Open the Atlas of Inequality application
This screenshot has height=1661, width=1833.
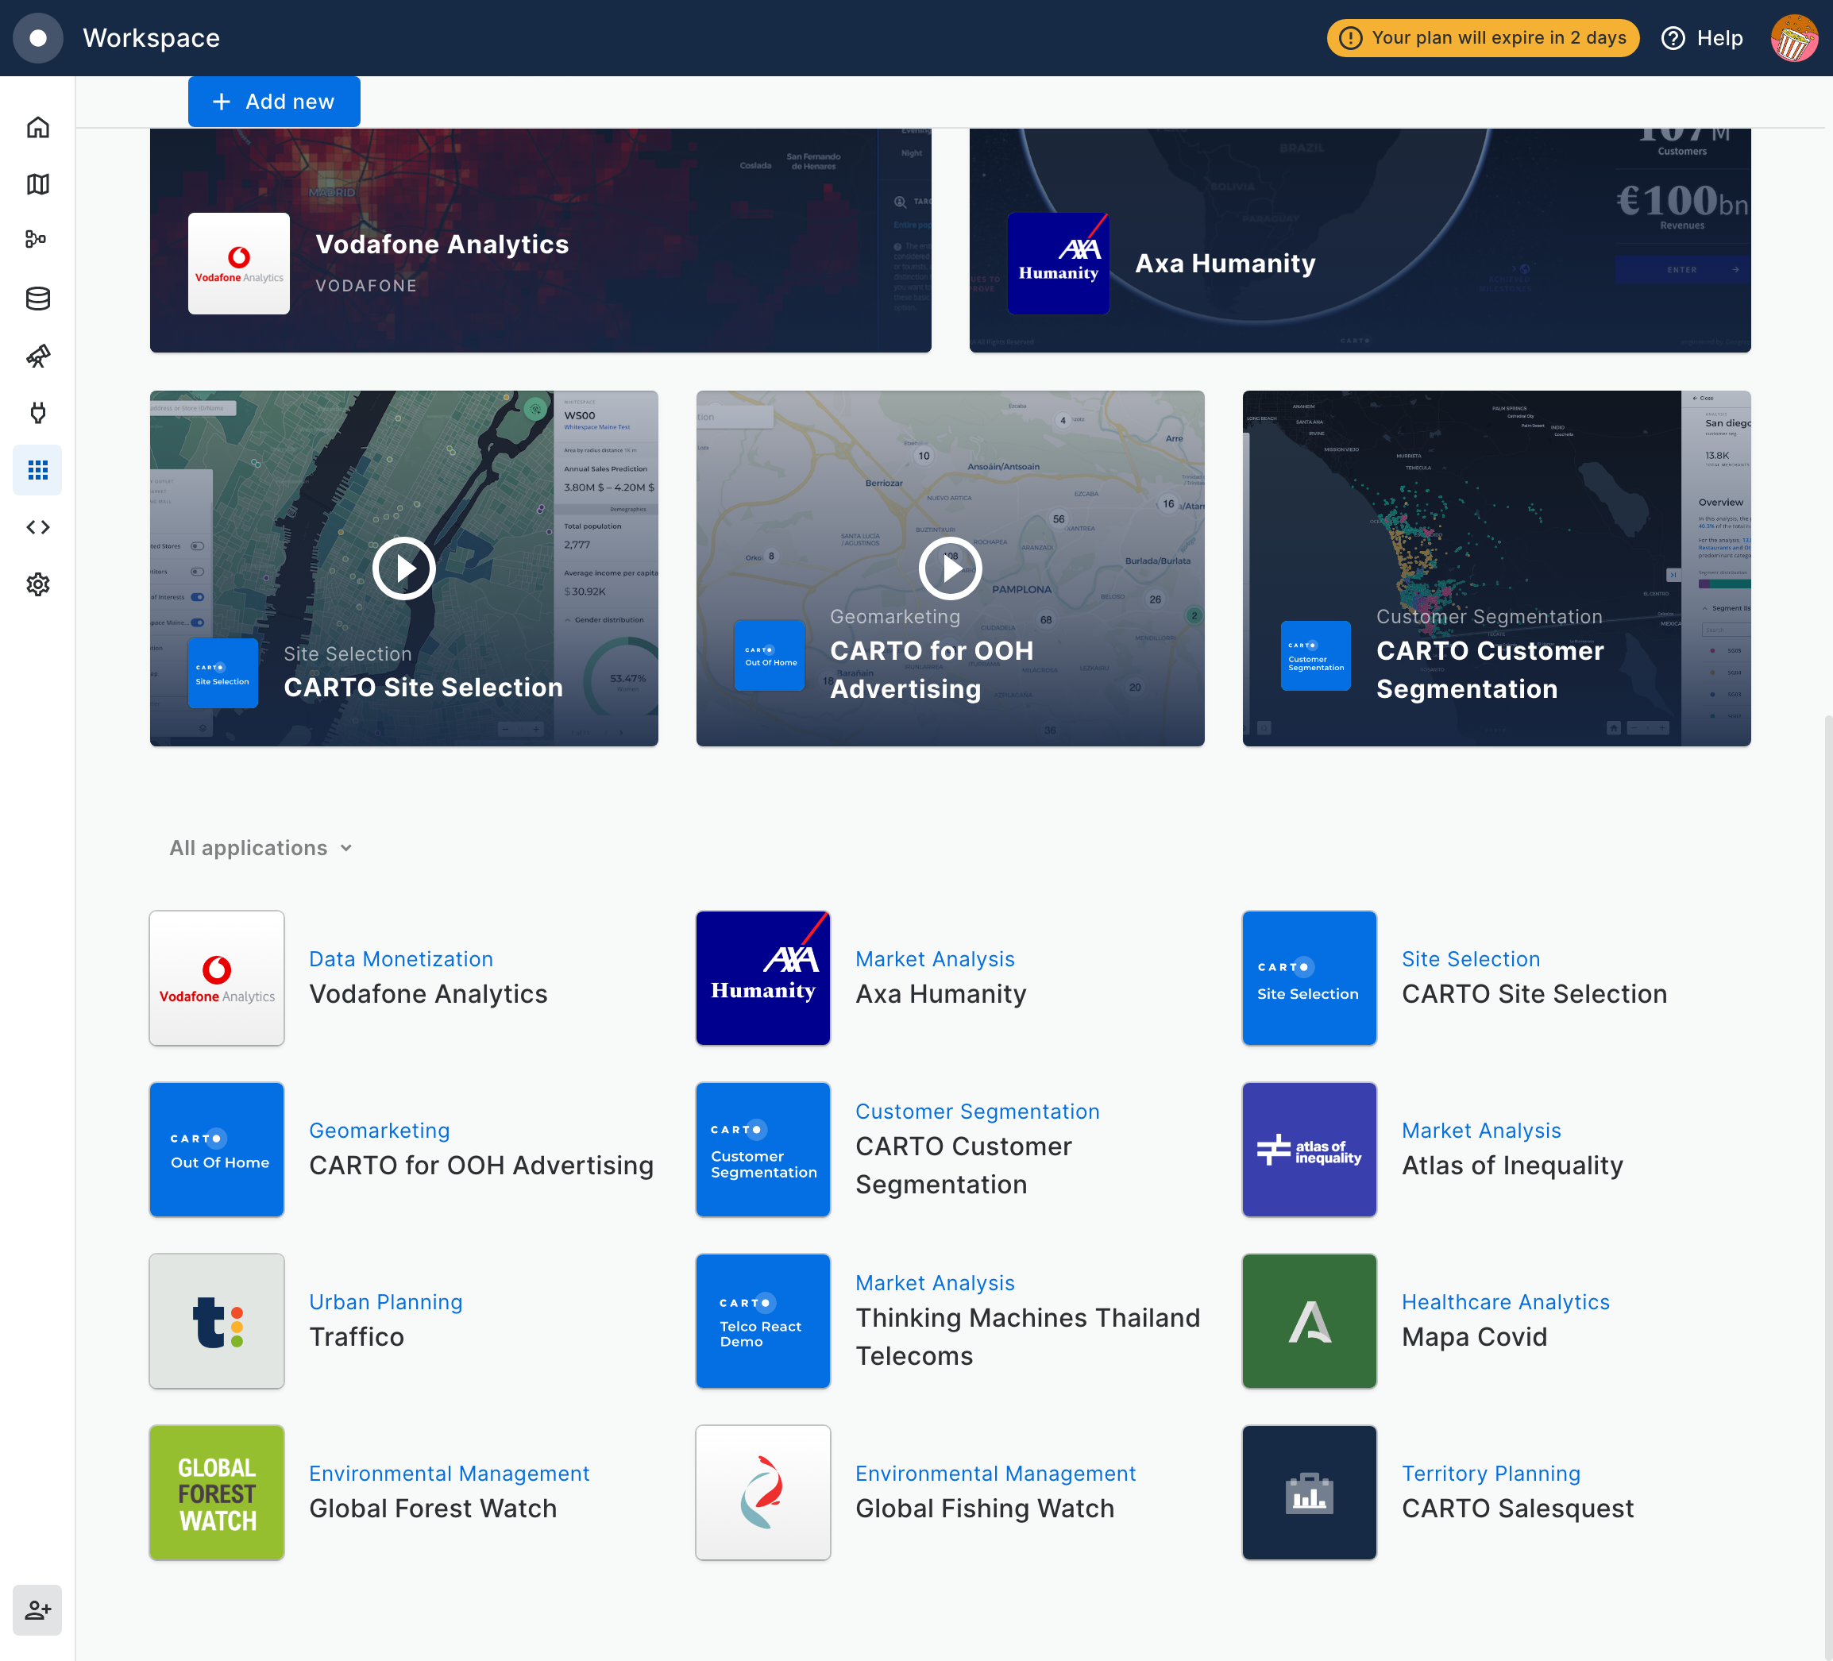tap(1511, 1166)
